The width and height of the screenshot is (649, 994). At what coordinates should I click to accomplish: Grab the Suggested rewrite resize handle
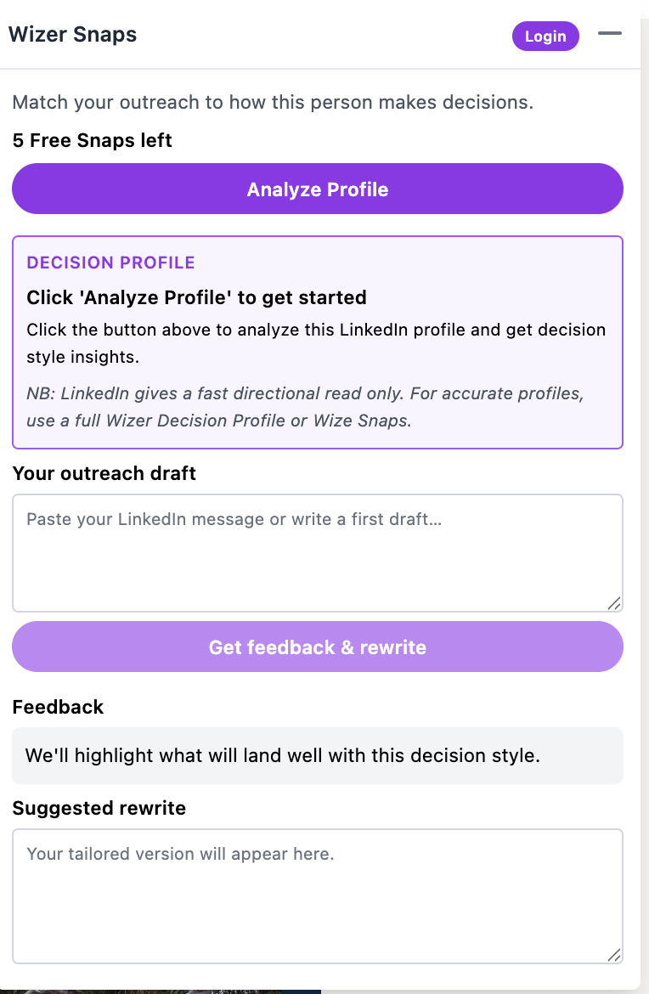pyautogui.click(x=614, y=955)
